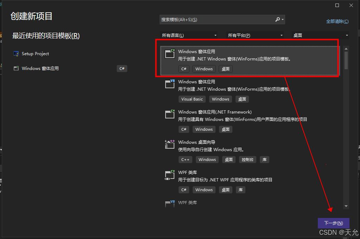Select the VB Windows 窗体应用 template title

[197, 82]
